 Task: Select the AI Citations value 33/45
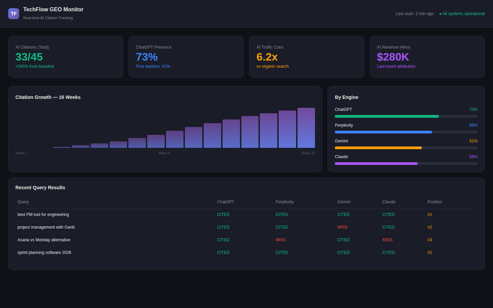pyautogui.click(x=29, y=57)
